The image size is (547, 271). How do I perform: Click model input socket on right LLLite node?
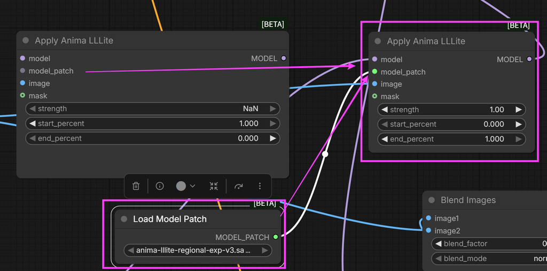374,59
